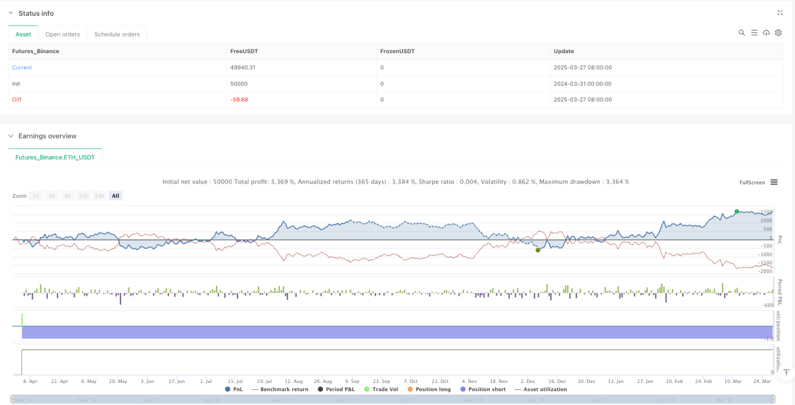Toggle Benchmark return legend entry
This screenshot has height=405, width=795.
pyautogui.click(x=279, y=389)
